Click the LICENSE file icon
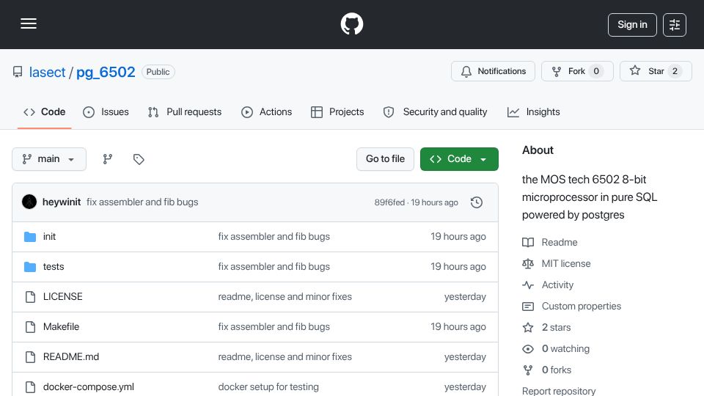 (30, 297)
